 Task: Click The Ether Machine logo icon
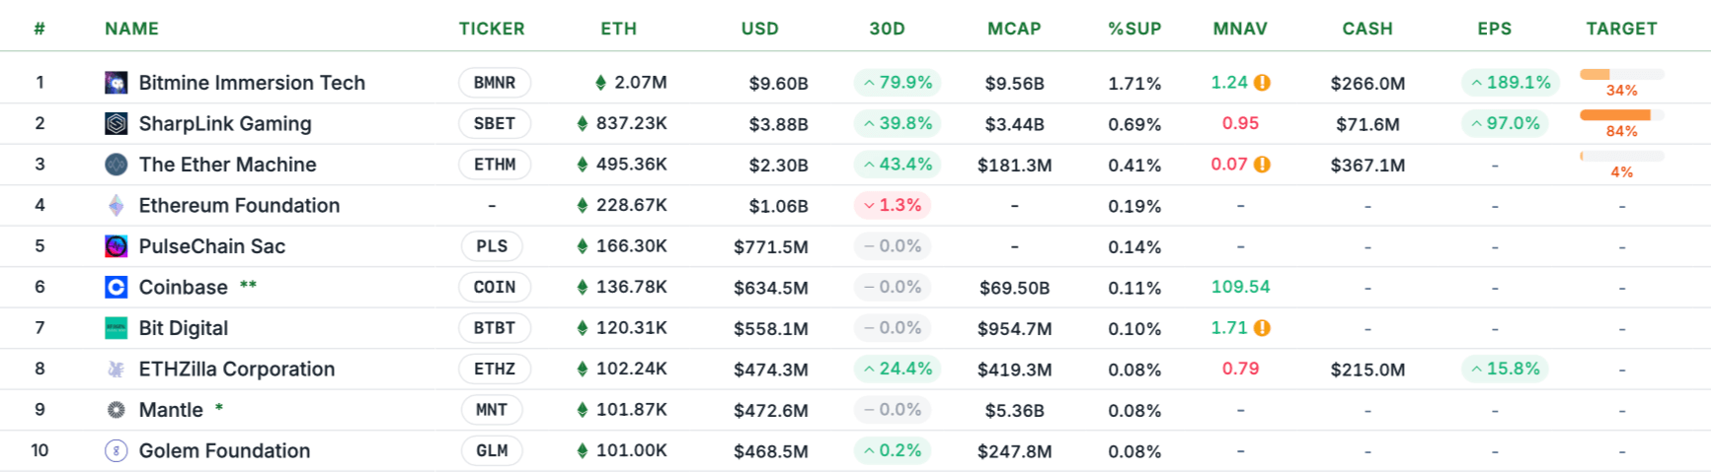pos(117,165)
